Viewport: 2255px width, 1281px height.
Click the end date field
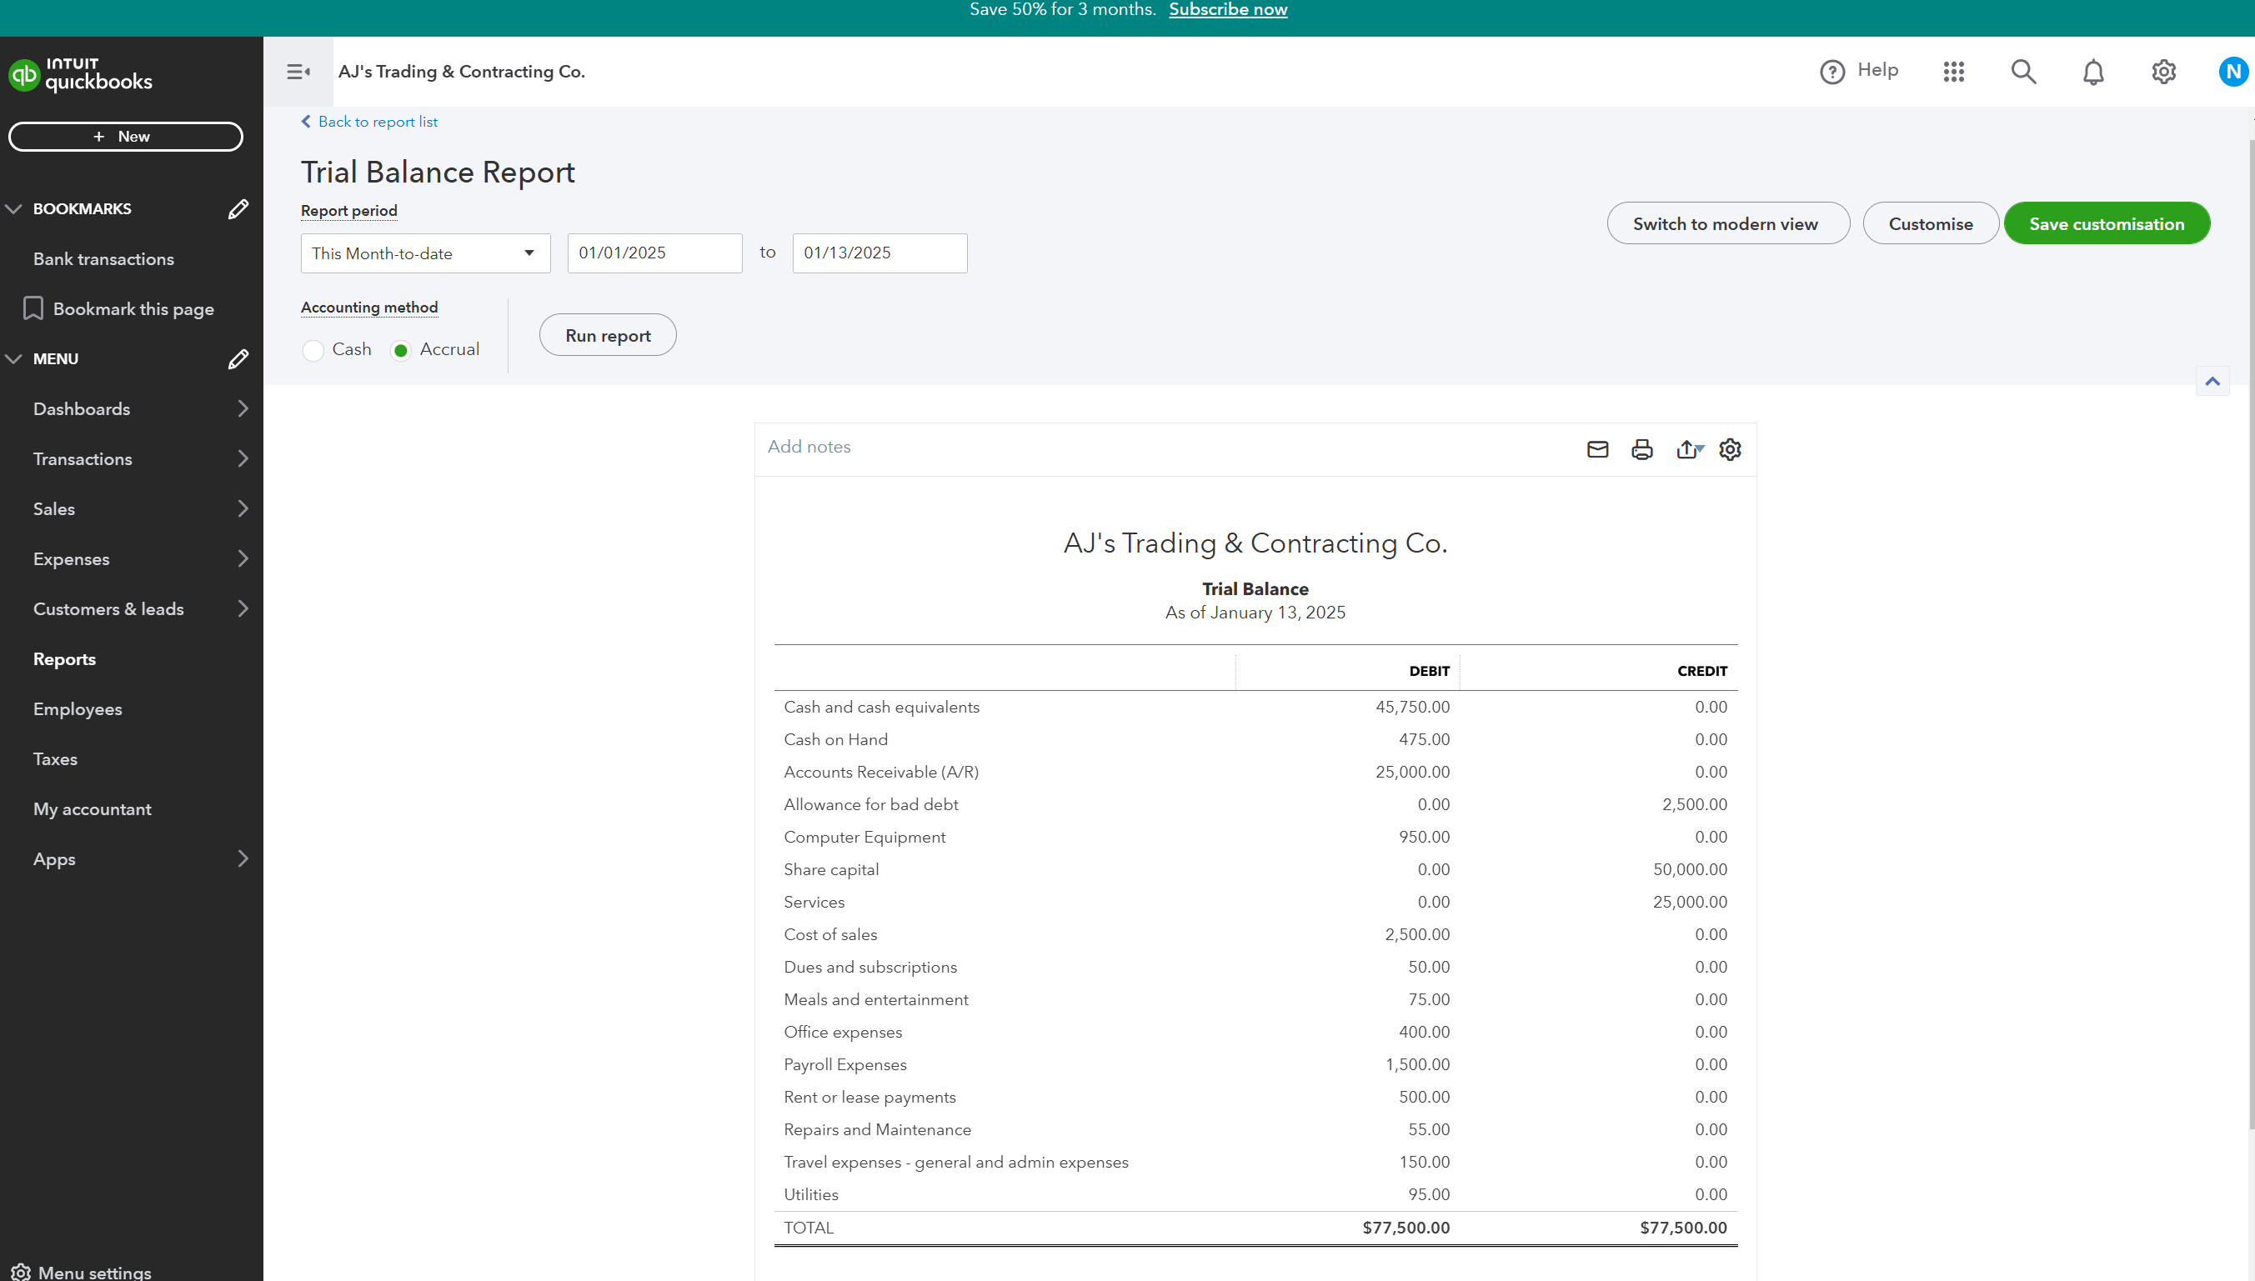(x=879, y=253)
